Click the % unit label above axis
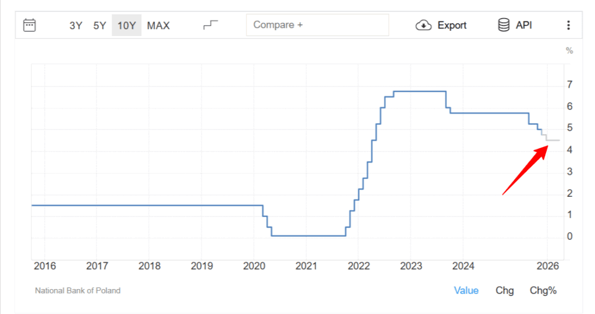Viewport: 595px width, 314px height. pyautogui.click(x=569, y=50)
